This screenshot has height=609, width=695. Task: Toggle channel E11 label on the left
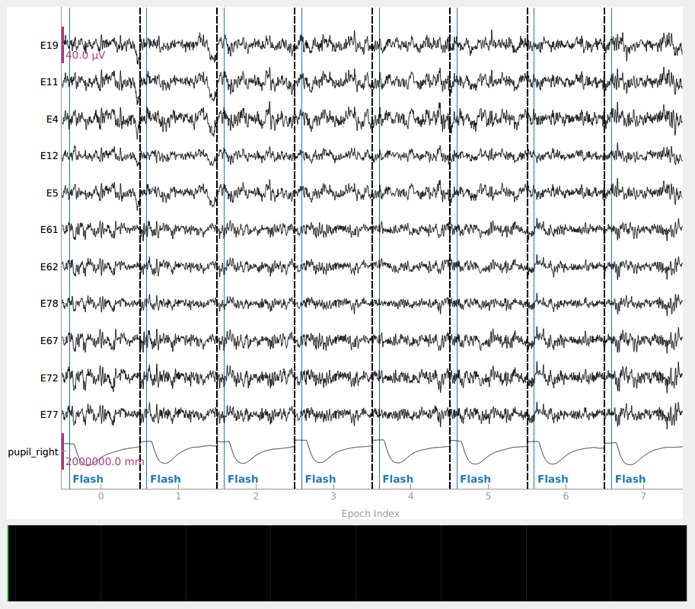49,81
